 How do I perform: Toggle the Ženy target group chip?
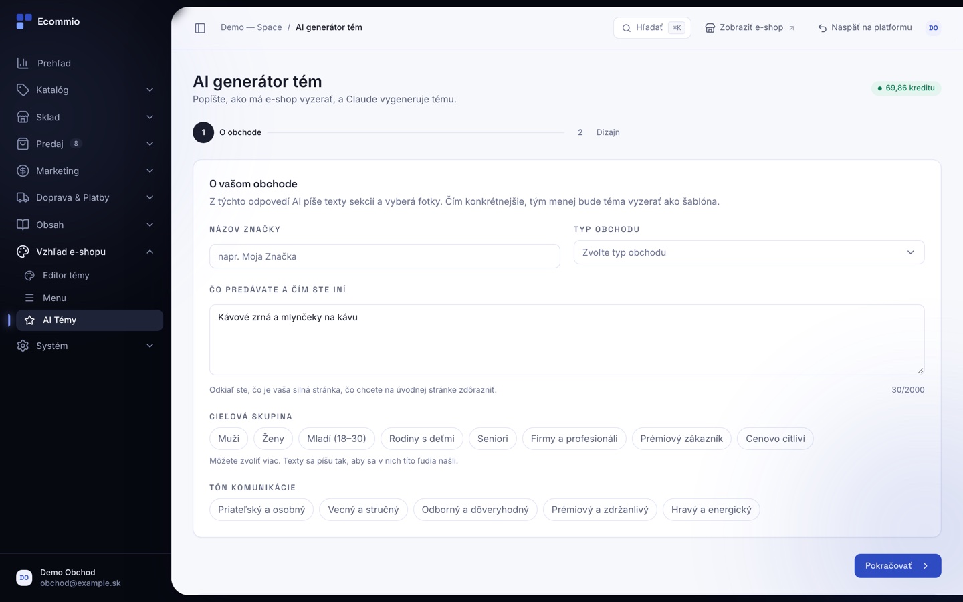coord(273,439)
